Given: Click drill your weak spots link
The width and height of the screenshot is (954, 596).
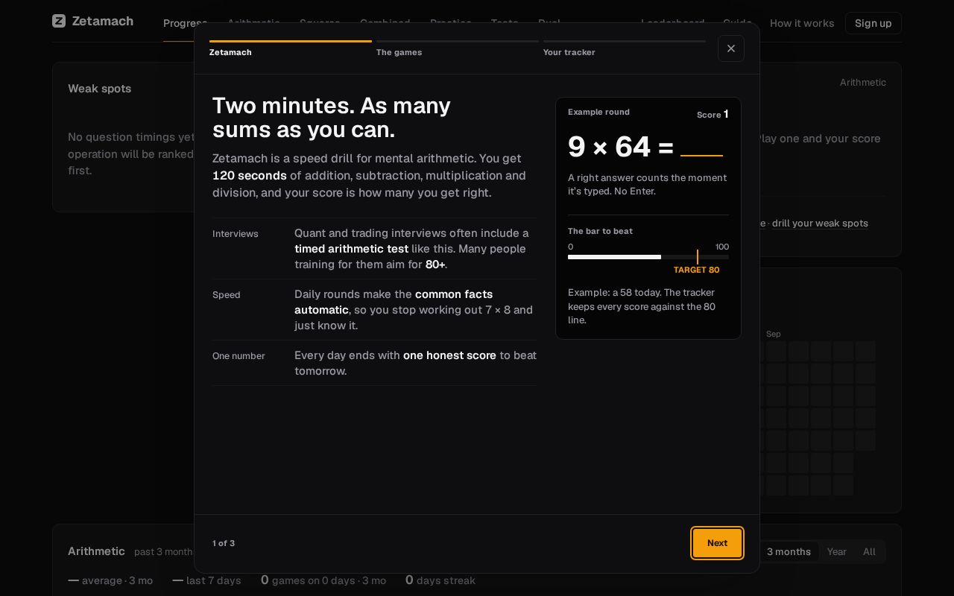Looking at the screenshot, I should [820, 223].
